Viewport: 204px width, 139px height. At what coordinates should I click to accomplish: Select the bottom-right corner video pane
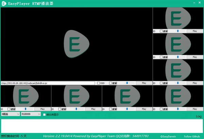pos(178,96)
